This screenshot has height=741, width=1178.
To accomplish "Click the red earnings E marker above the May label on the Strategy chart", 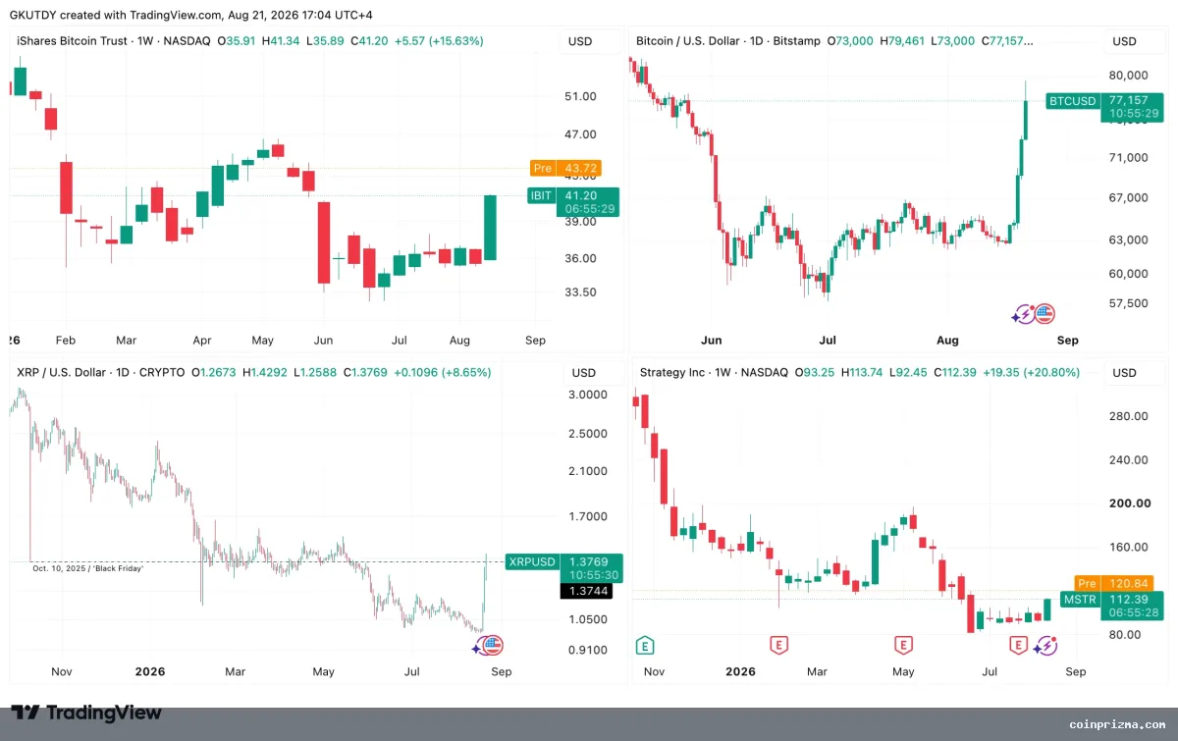I will pyautogui.click(x=902, y=645).
